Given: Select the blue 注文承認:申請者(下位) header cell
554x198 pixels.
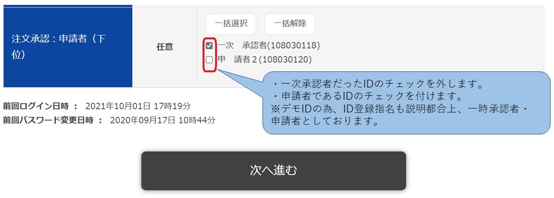Looking at the screenshot, I should [68, 47].
